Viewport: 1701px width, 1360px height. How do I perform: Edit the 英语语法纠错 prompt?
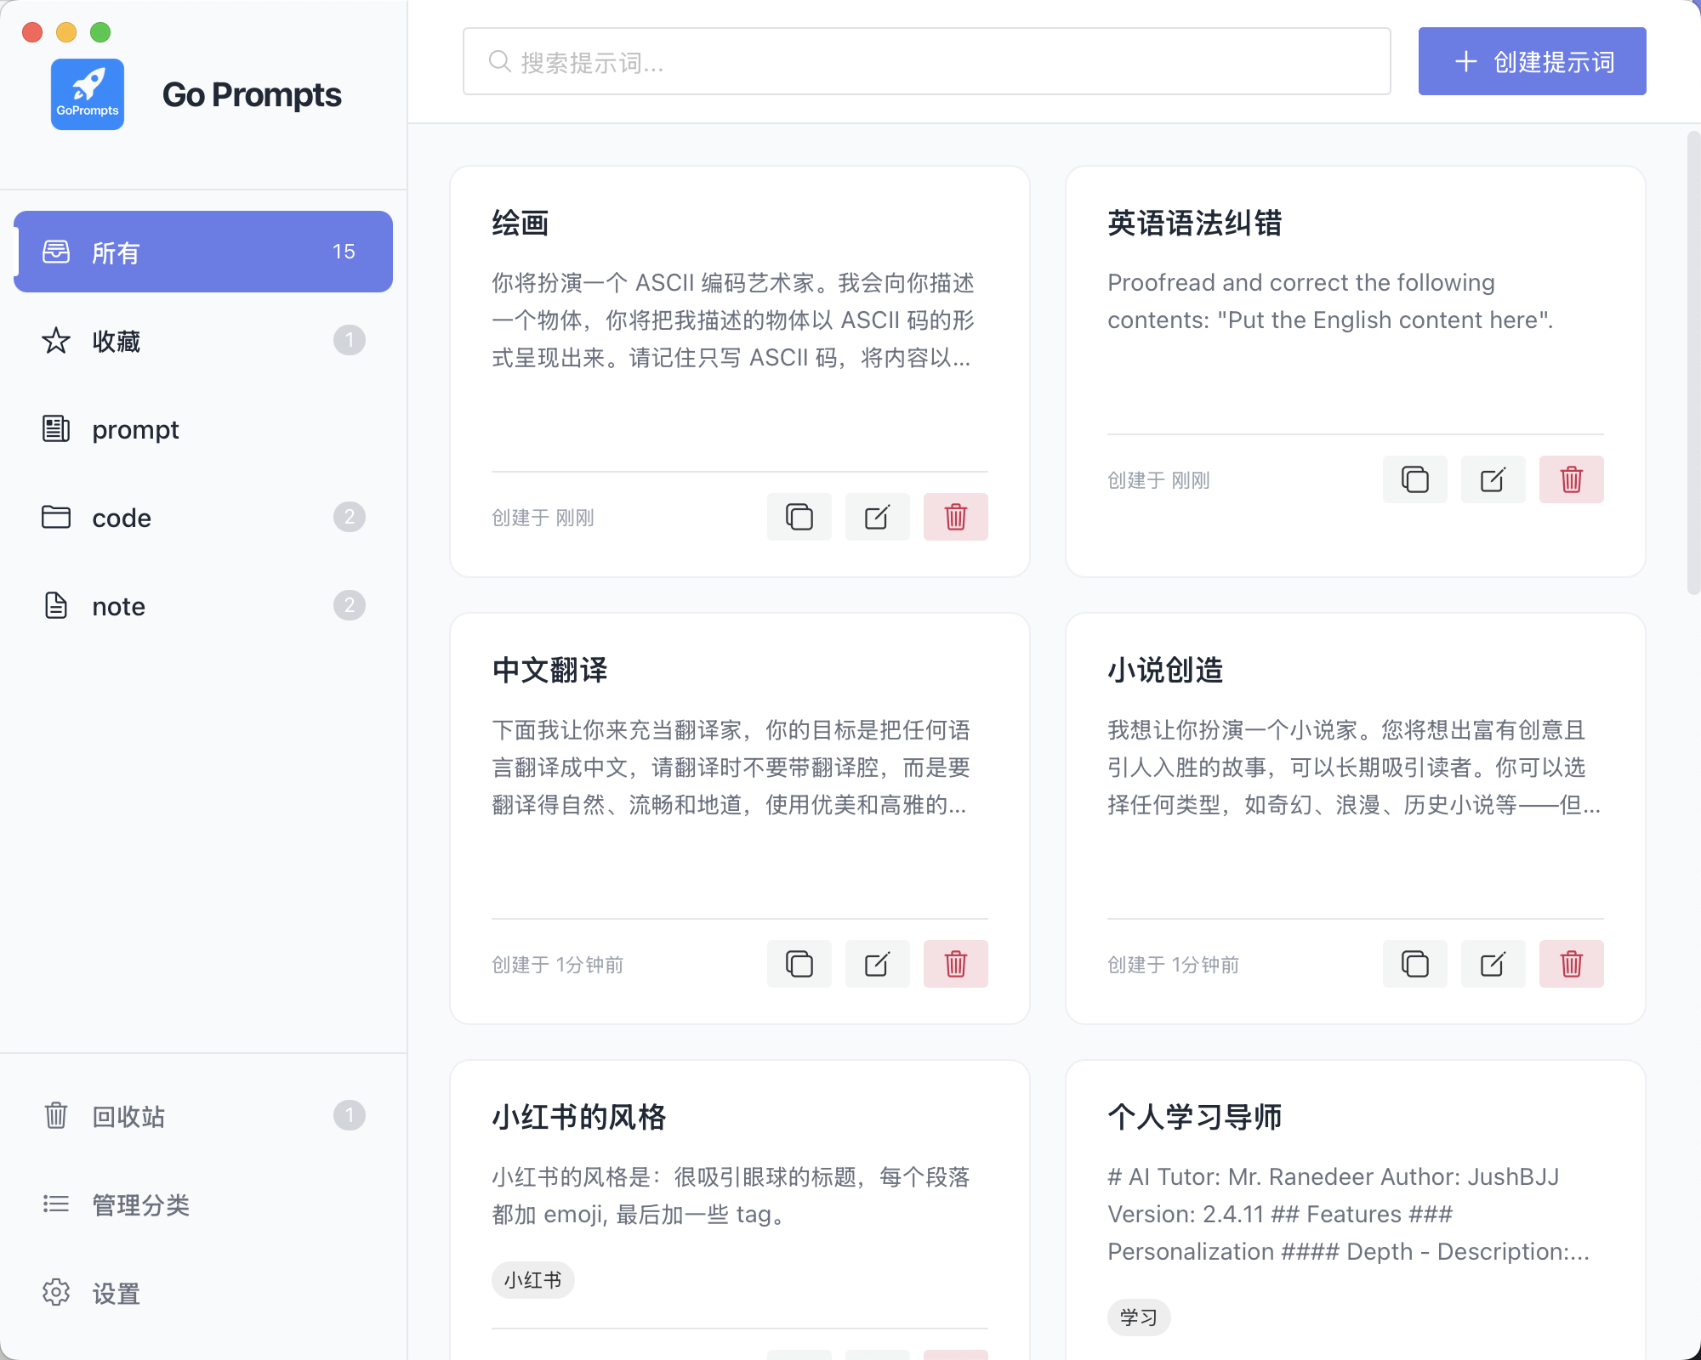[x=1493, y=479]
